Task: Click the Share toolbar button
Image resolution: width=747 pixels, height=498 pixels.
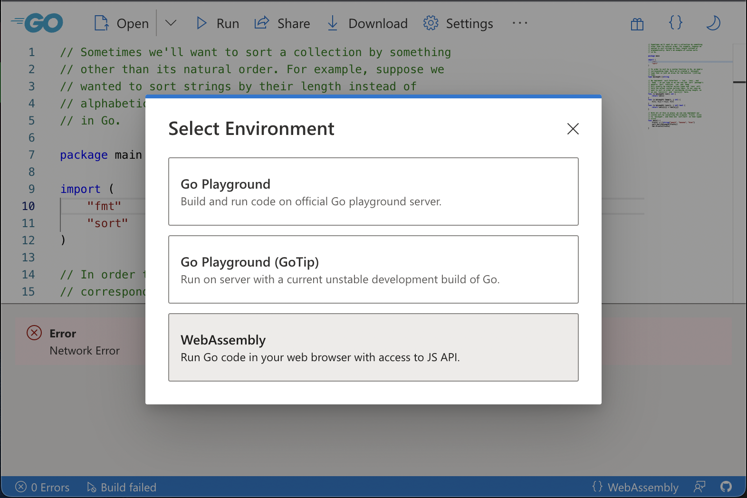Action: point(282,23)
